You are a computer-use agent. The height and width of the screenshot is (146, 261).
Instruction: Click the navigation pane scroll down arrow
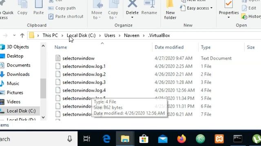[43, 117]
